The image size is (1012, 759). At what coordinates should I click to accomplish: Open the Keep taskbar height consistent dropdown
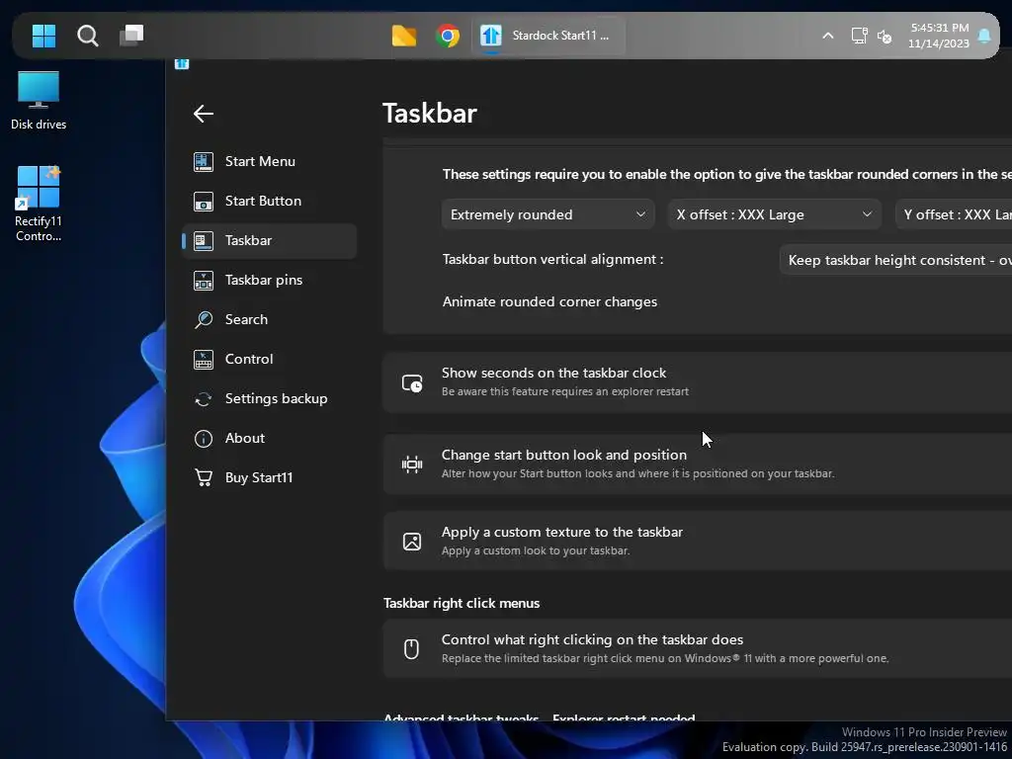(x=895, y=260)
